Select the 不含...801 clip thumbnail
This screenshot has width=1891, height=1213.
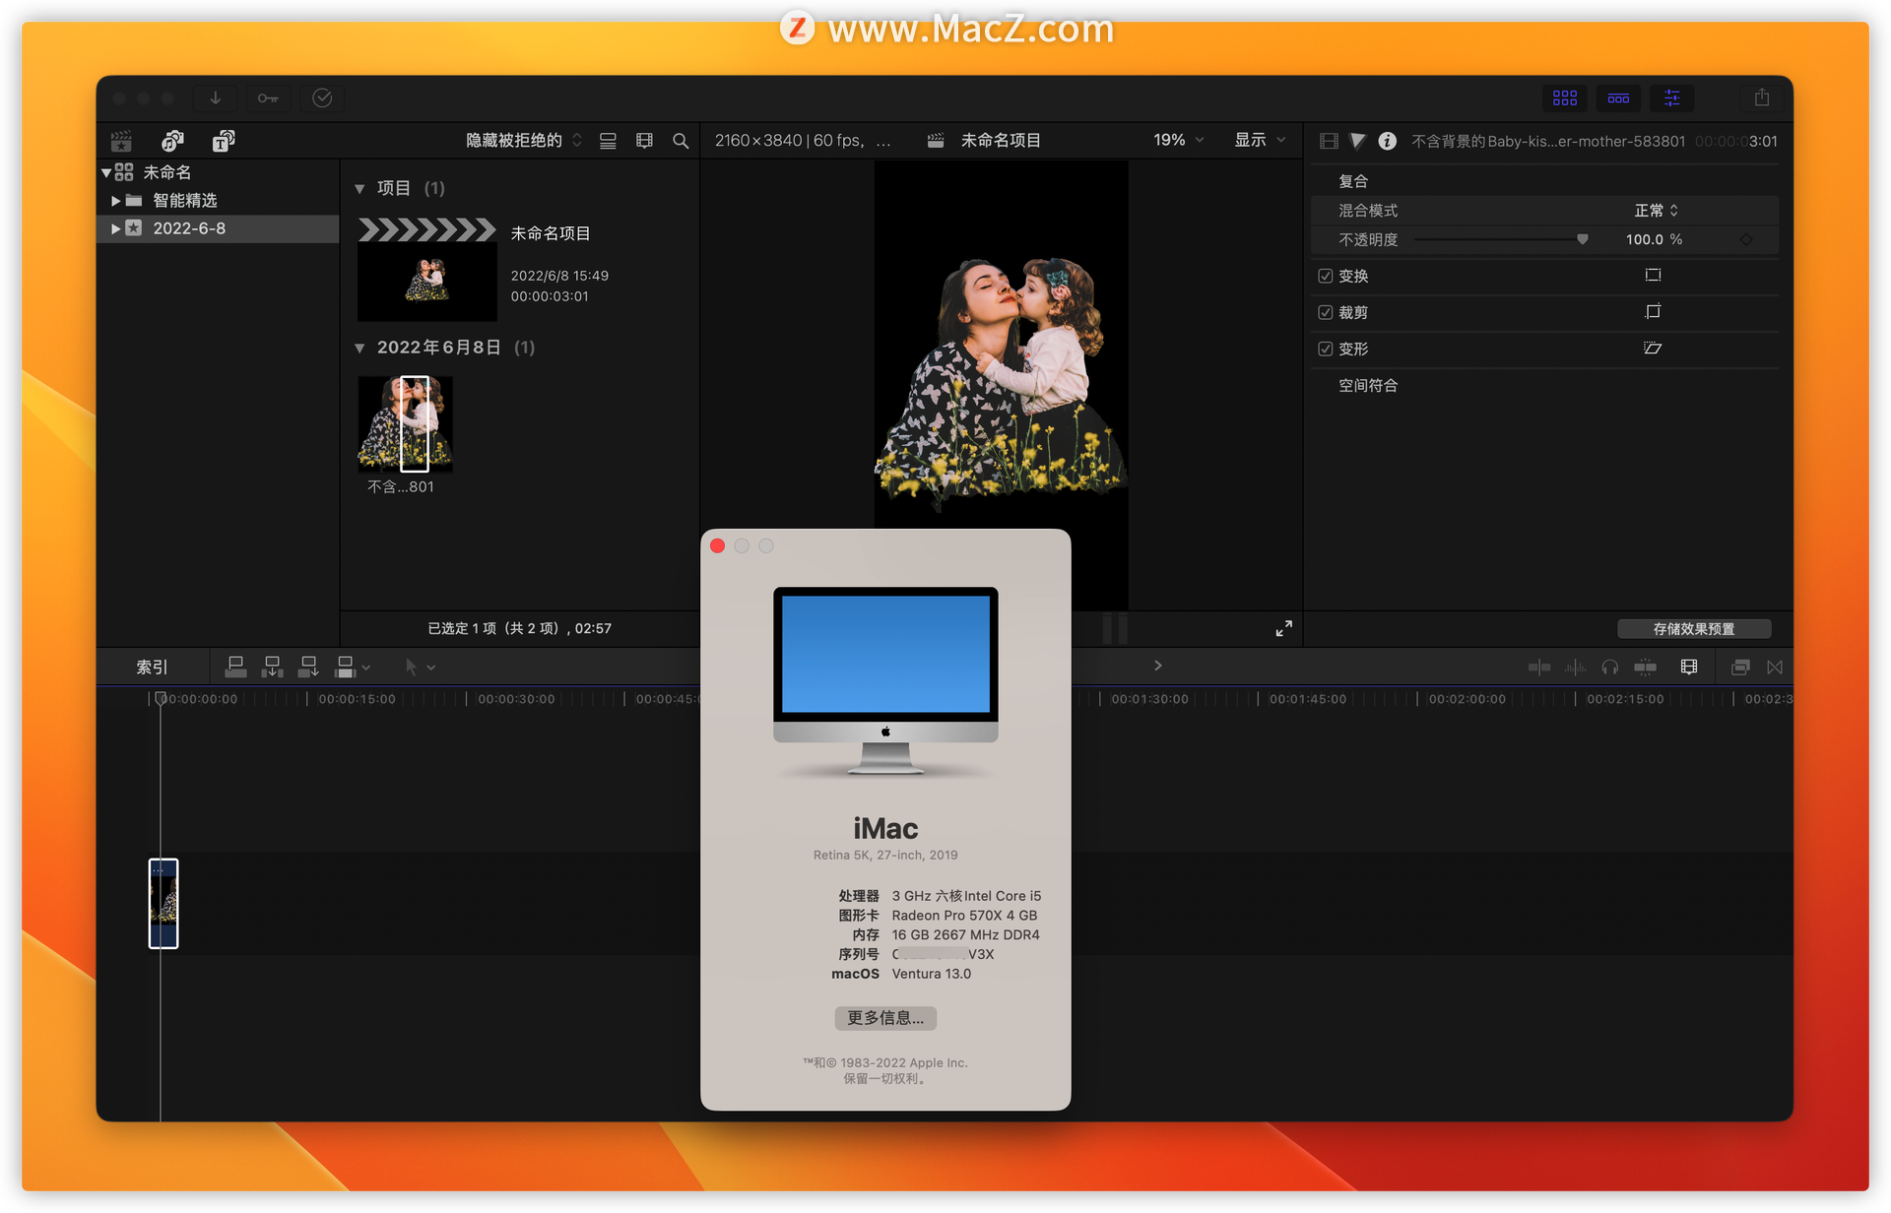tap(405, 424)
